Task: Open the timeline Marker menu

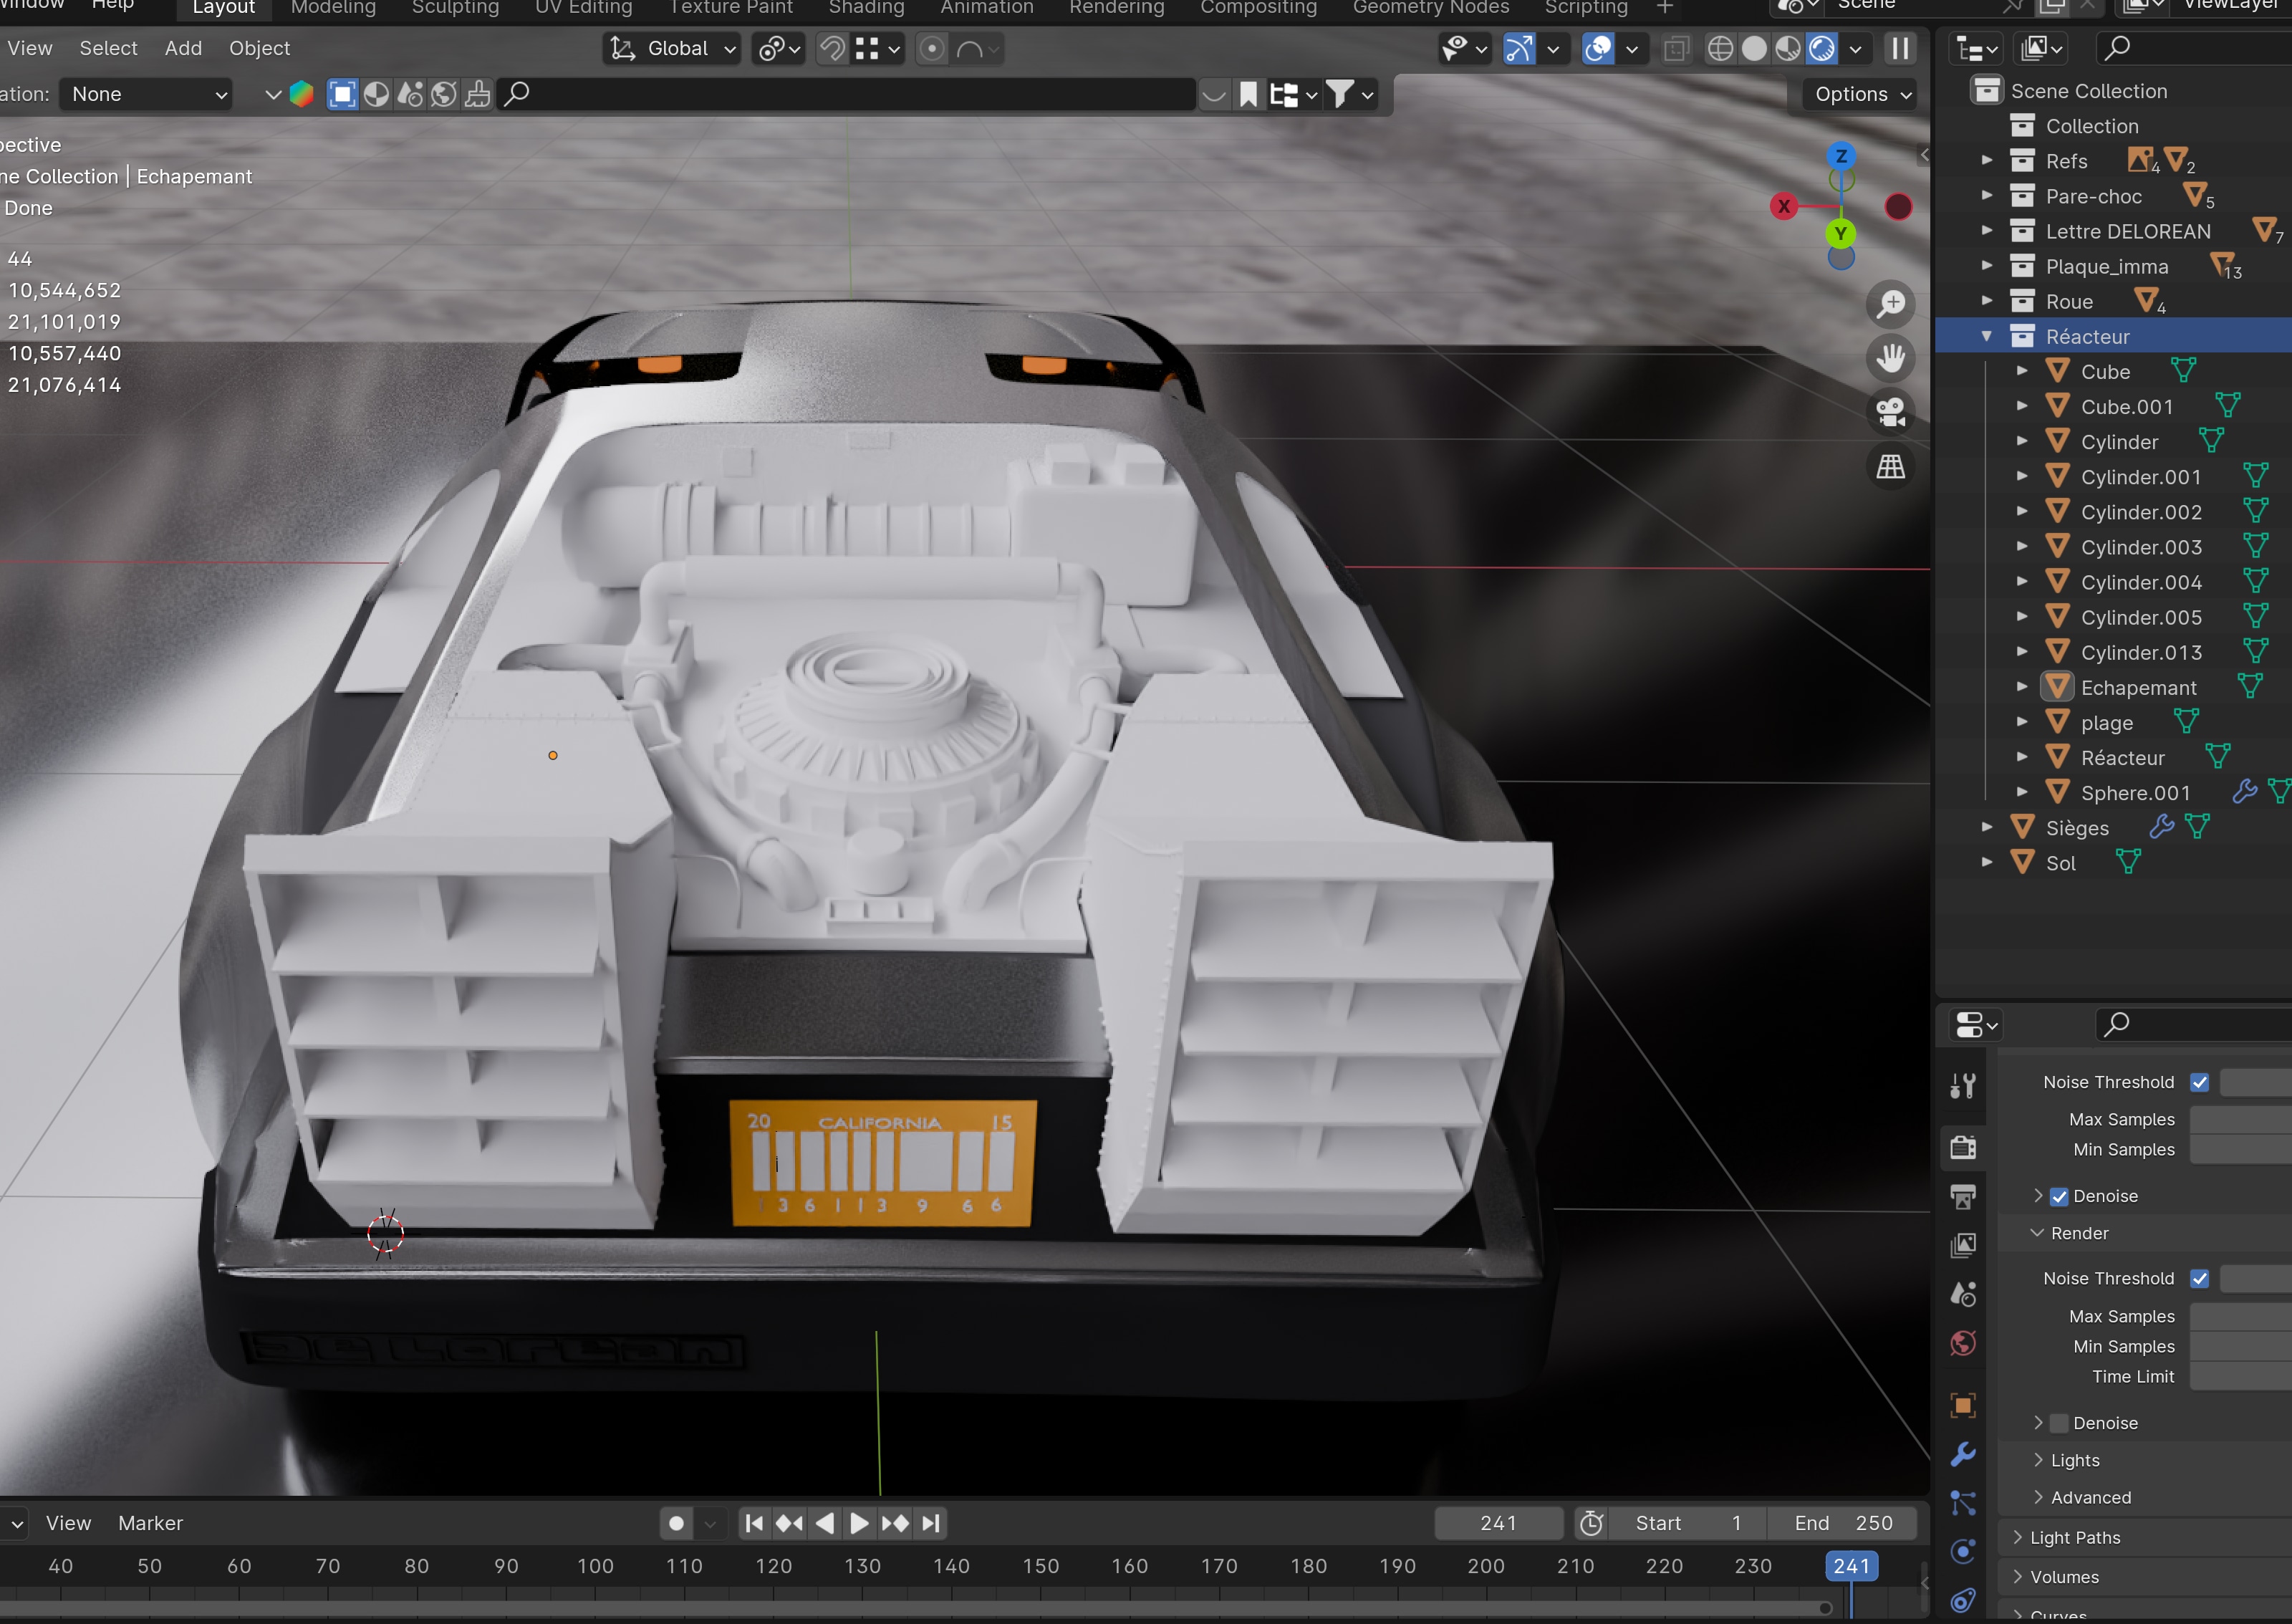Action: (150, 1523)
